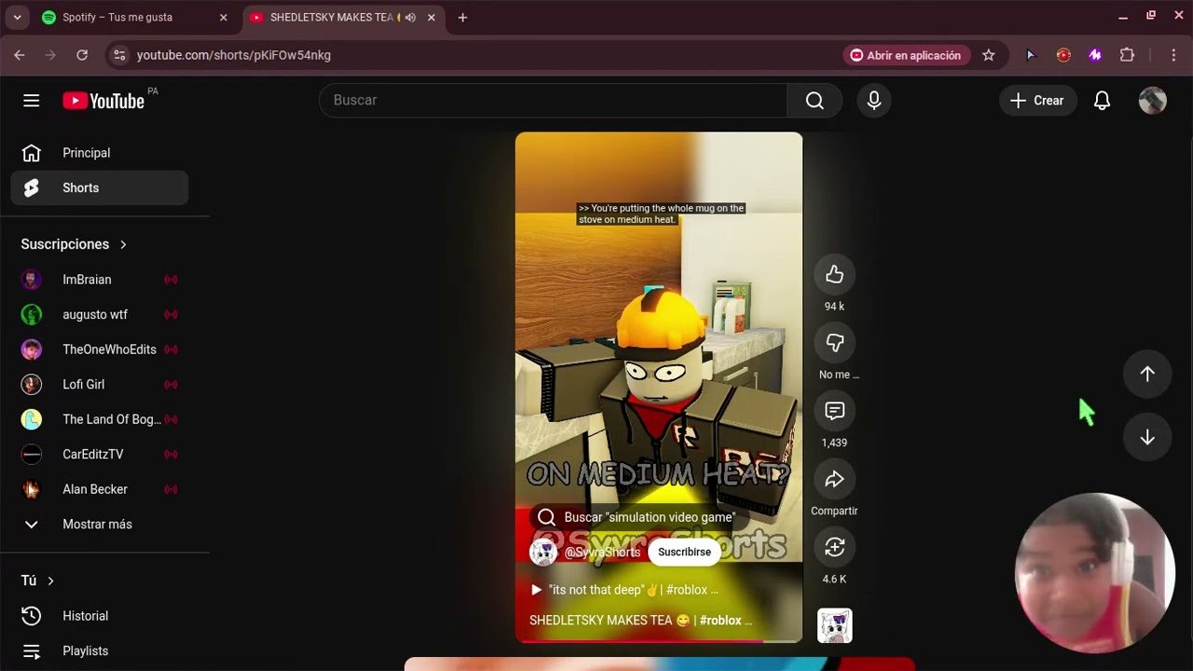Expand the Suscripciones section
Viewport: 1193px width, 671px height.
tap(75, 244)
